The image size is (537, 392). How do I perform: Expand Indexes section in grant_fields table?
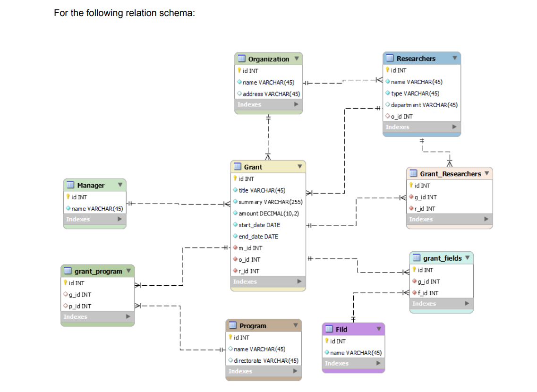[467, 303]
